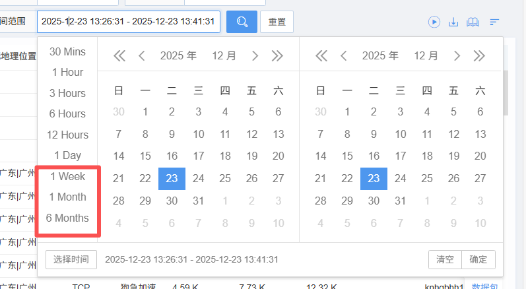Click the sort lines icon

click(494, 22)
